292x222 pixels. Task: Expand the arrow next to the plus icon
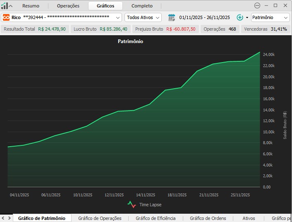[247, 17]
